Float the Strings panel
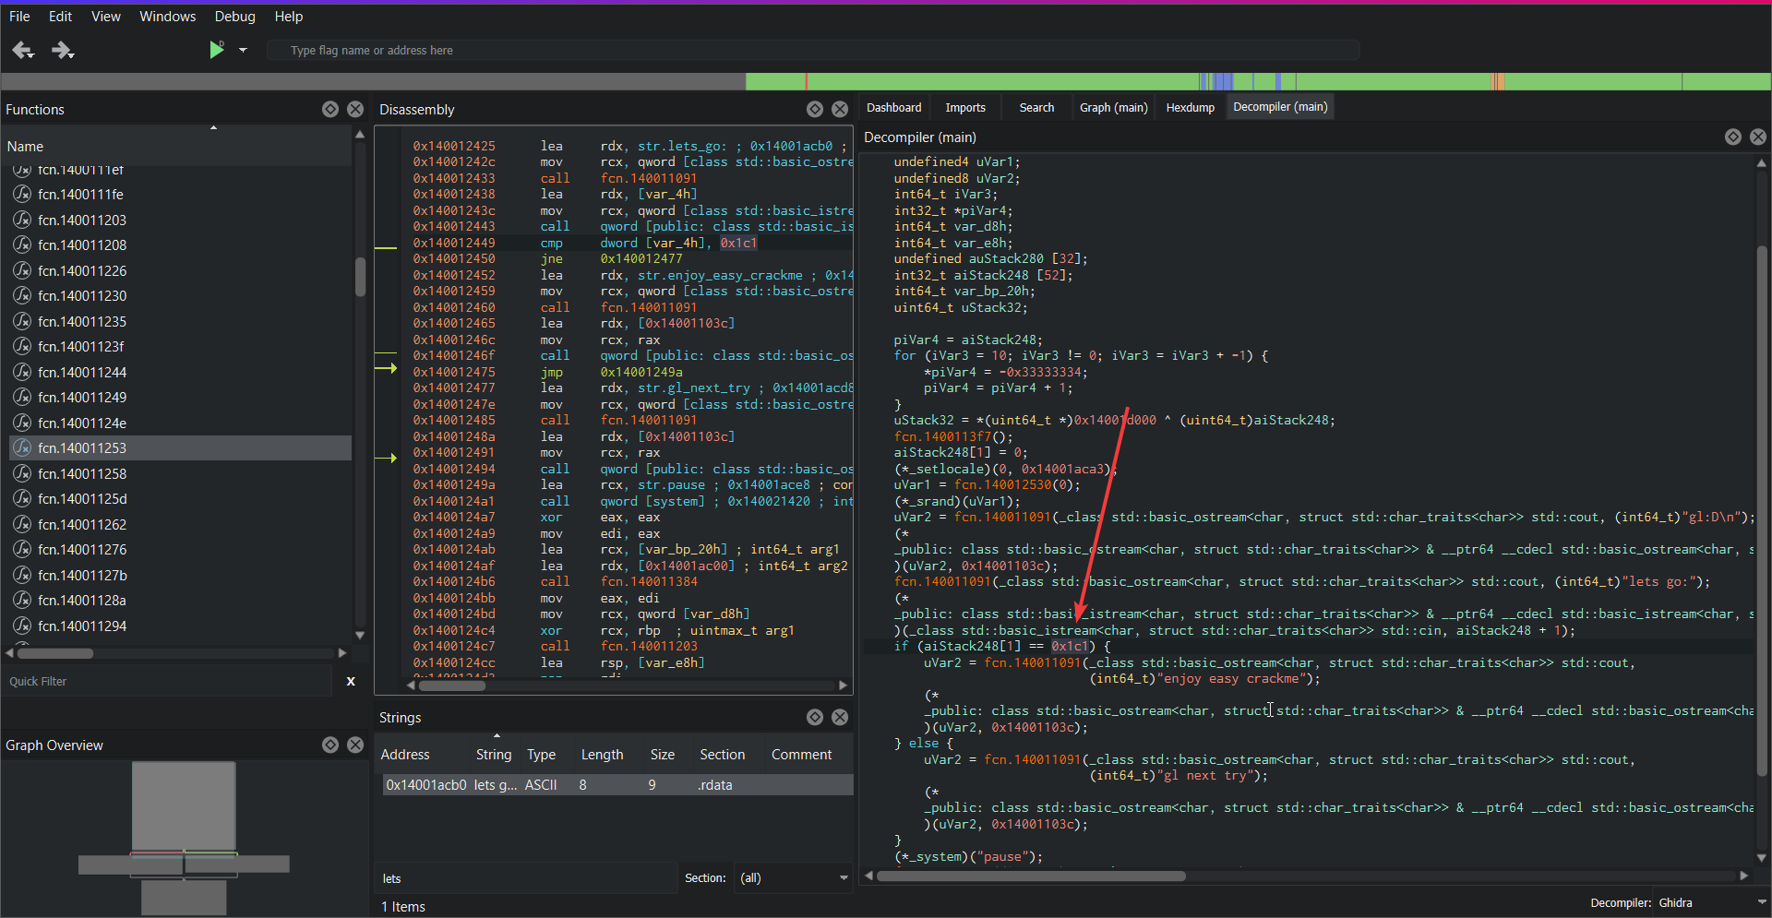The image size is (1772, 918). [x=815, y=717]
